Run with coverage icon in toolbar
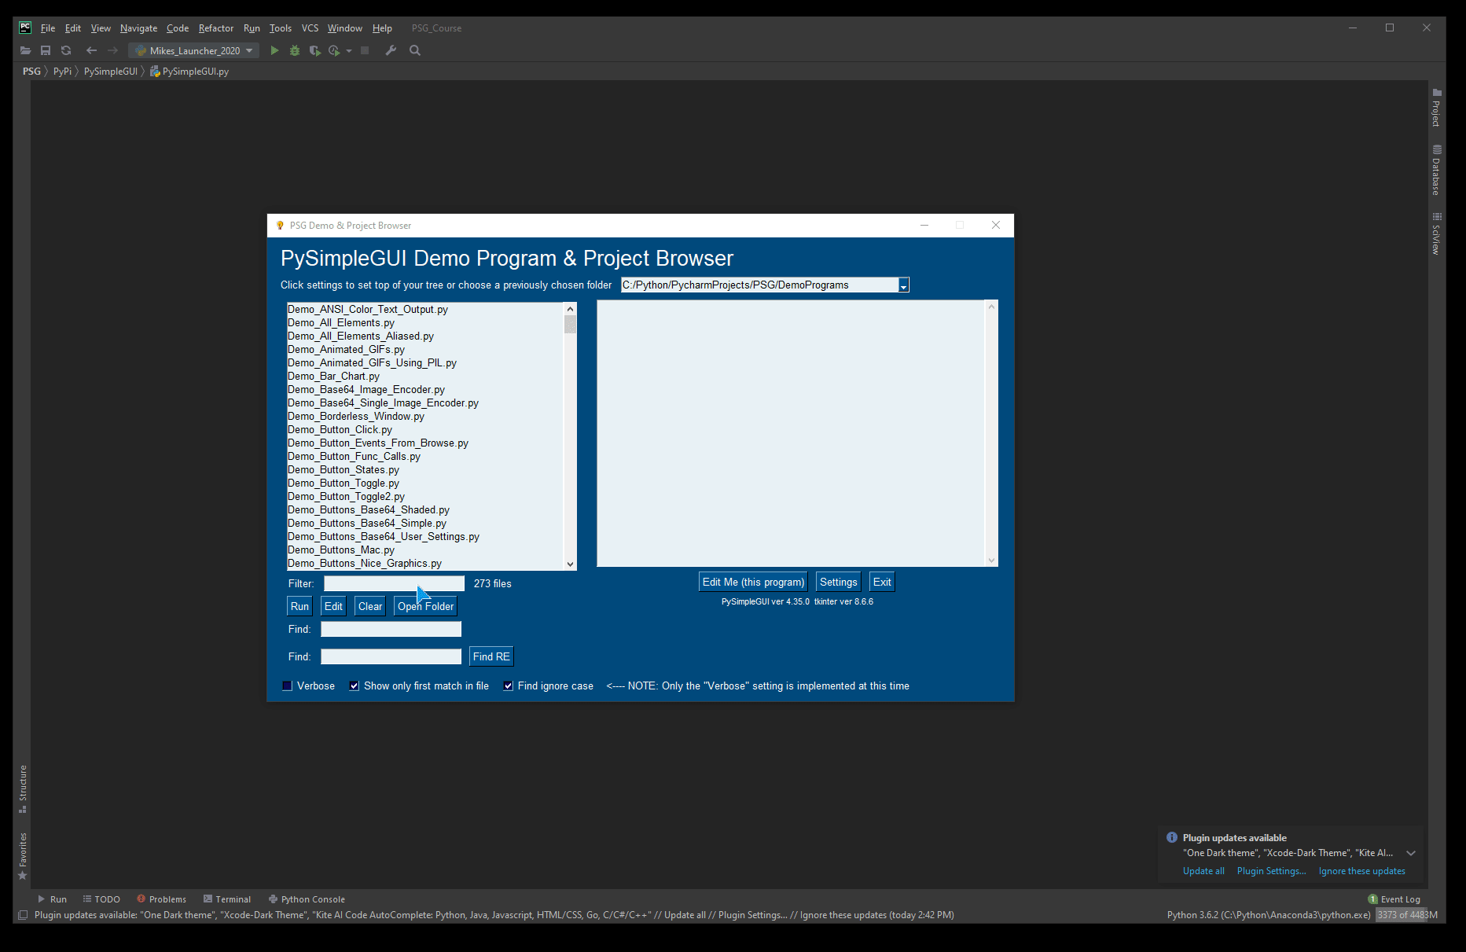 pos(314,50)
